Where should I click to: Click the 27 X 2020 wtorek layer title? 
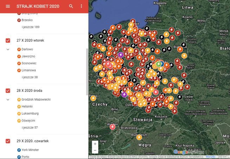[x=30, y=40]
